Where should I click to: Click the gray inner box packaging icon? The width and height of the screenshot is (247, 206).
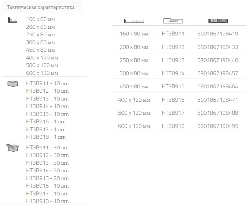(x=13, y=83)
